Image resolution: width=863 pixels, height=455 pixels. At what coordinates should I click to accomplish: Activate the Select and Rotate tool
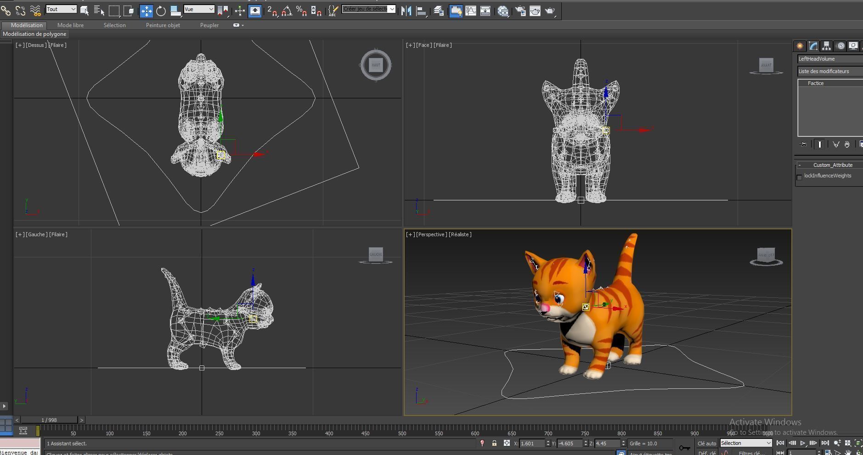click(161, 11)
